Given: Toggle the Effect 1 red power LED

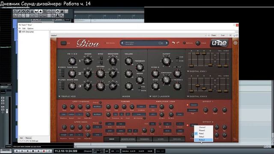Looking at the screenshot, I should (188, 105).
